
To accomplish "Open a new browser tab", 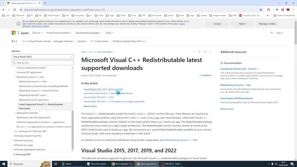I will pyautogui.click(x=45, y=3).
